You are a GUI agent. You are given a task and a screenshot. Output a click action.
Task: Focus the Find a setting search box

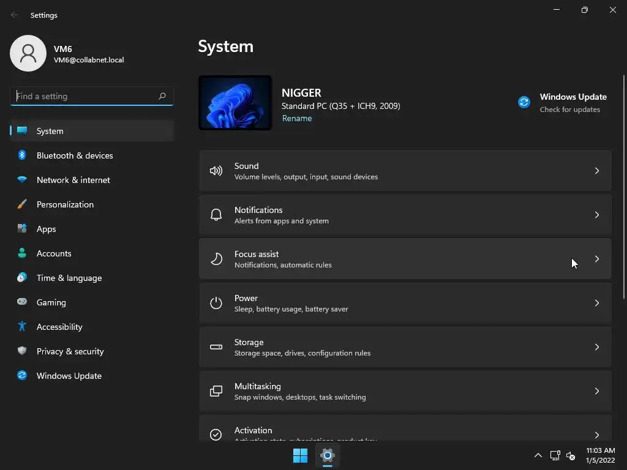(x=84, y=96)
